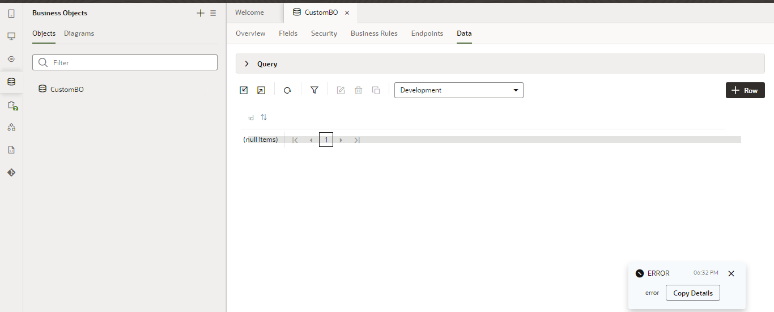This screenshot has width=774, height=312.
Task: Open the Overview tab
Action: (x=250, y=33)
